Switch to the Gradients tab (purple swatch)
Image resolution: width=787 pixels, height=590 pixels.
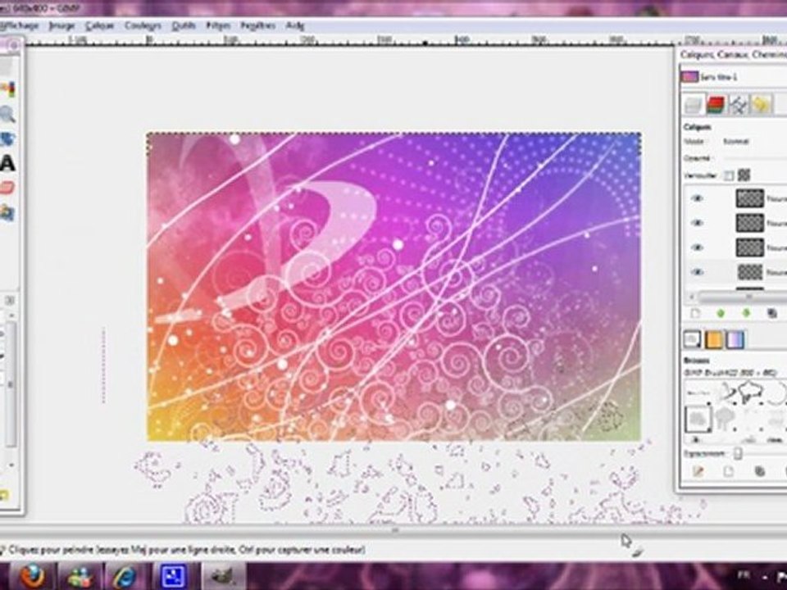click(735, 339)
